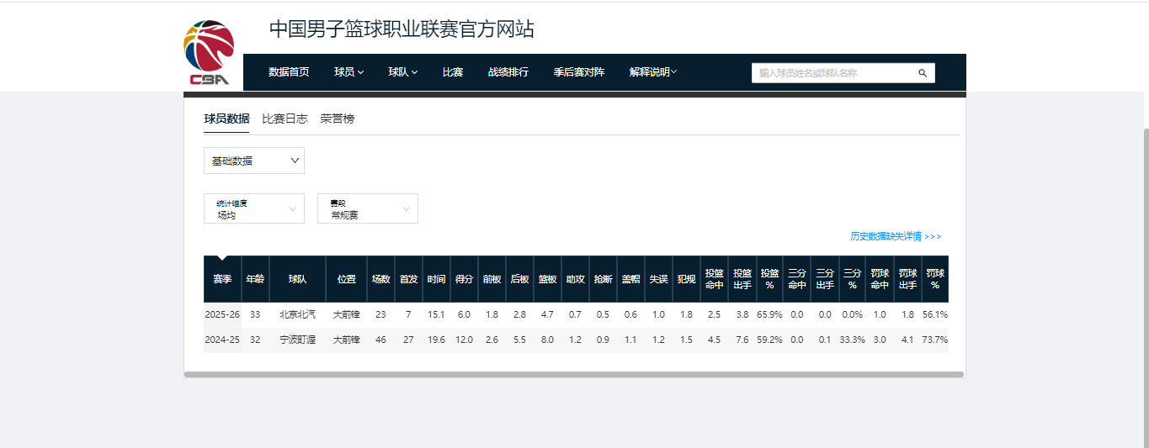Click the search magnifier icon
The width and height of the screenshot is (1149, 448).
(922, 73)
